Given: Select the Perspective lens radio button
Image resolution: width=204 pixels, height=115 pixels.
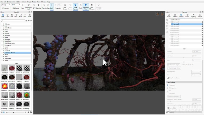Looking at the screenshot, I should pyautogui.click(x=167, y=85).
